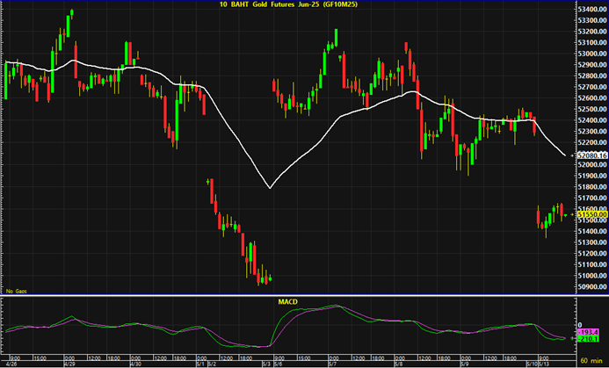The height and width of the screenshot is (368, 609).
Task: Click the tall green candle peak at 5/7
Action: (336, 37)
